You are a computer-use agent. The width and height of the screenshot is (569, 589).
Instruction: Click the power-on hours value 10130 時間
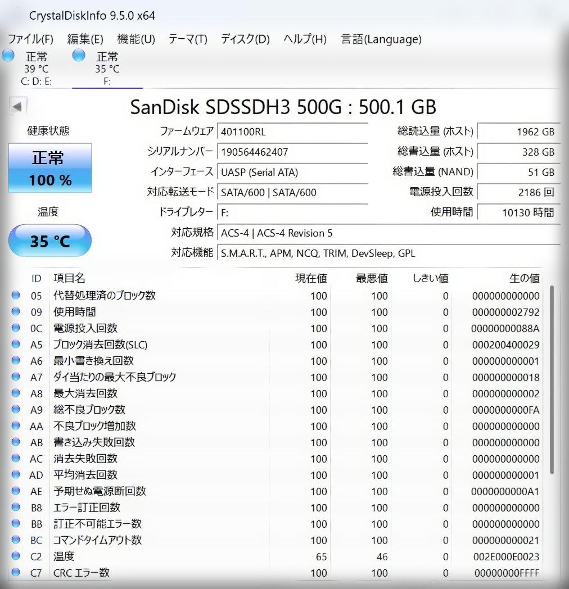[518, 213]
